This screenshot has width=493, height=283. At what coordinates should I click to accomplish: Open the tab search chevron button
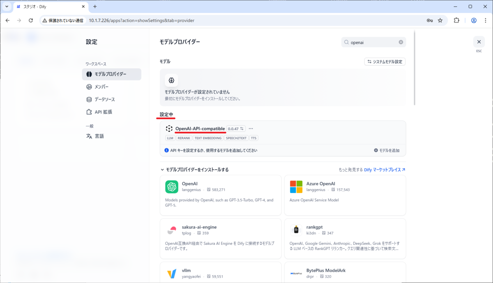(7, 7)
